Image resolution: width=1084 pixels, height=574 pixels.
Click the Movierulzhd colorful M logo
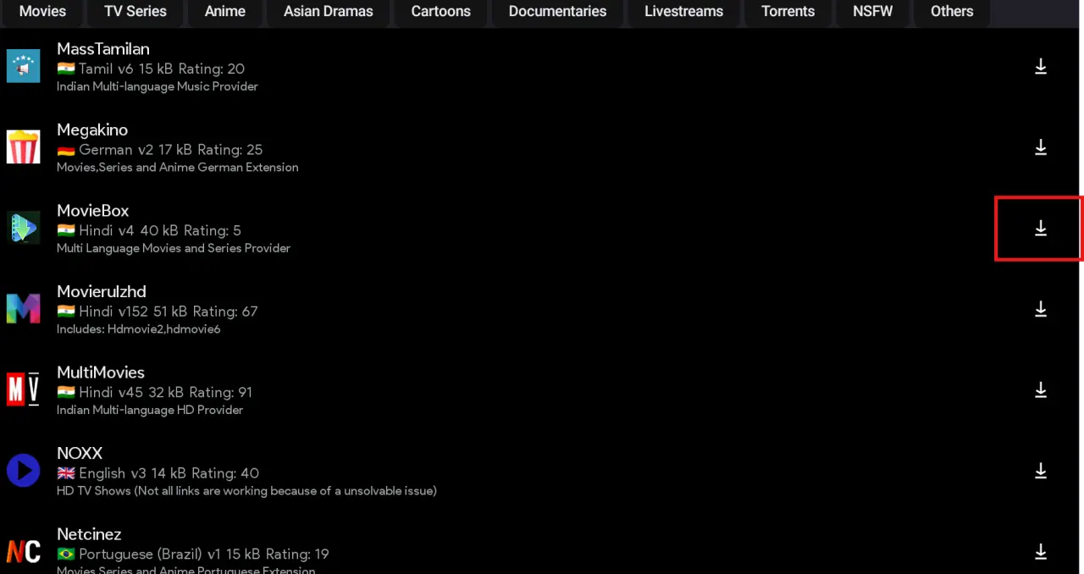[x=24, y=308]
